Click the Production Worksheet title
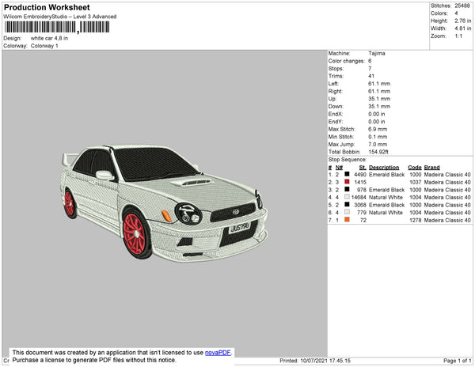The width and height of the screenshot is (475, 367). pos(47,7)
